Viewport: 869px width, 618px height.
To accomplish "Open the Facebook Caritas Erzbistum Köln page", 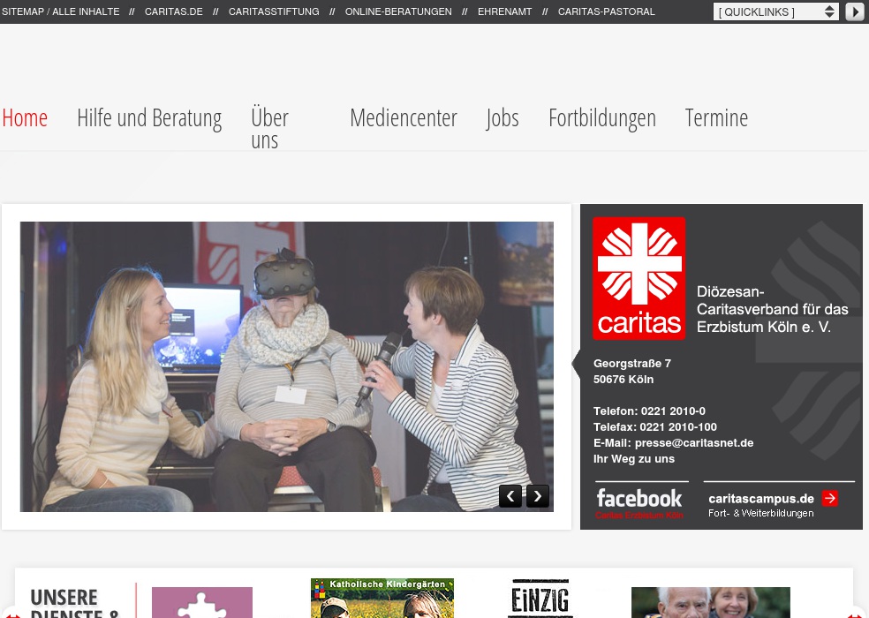I will click(639, 498).
